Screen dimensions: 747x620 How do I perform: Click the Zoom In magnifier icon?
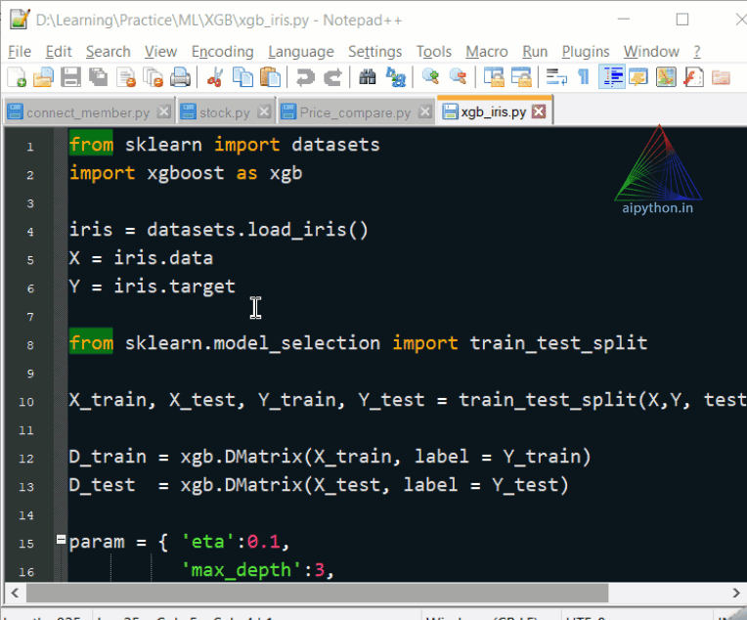pos(430,77)
